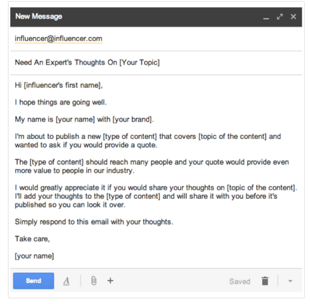Attach a file using the paperclip icon
This screenshot has height=304, width=310.
pyautogui.click(x=93, y=281)
